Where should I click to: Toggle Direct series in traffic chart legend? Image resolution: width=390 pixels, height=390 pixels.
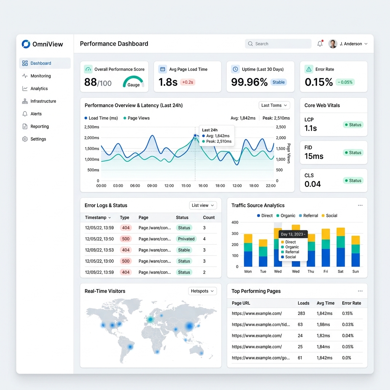(265, 216)
